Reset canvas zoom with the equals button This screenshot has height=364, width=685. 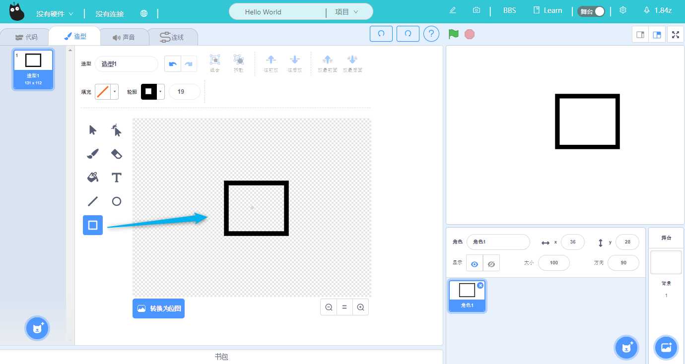click(x=344, y=307)
